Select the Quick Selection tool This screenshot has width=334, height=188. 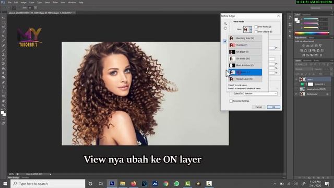(3, 31)
